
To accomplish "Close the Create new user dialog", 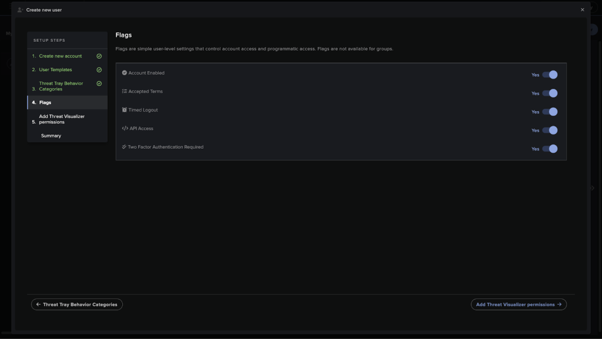I will [583, 10].
